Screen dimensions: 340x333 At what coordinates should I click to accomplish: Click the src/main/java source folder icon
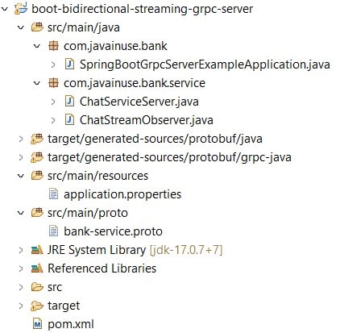(37, 27)
